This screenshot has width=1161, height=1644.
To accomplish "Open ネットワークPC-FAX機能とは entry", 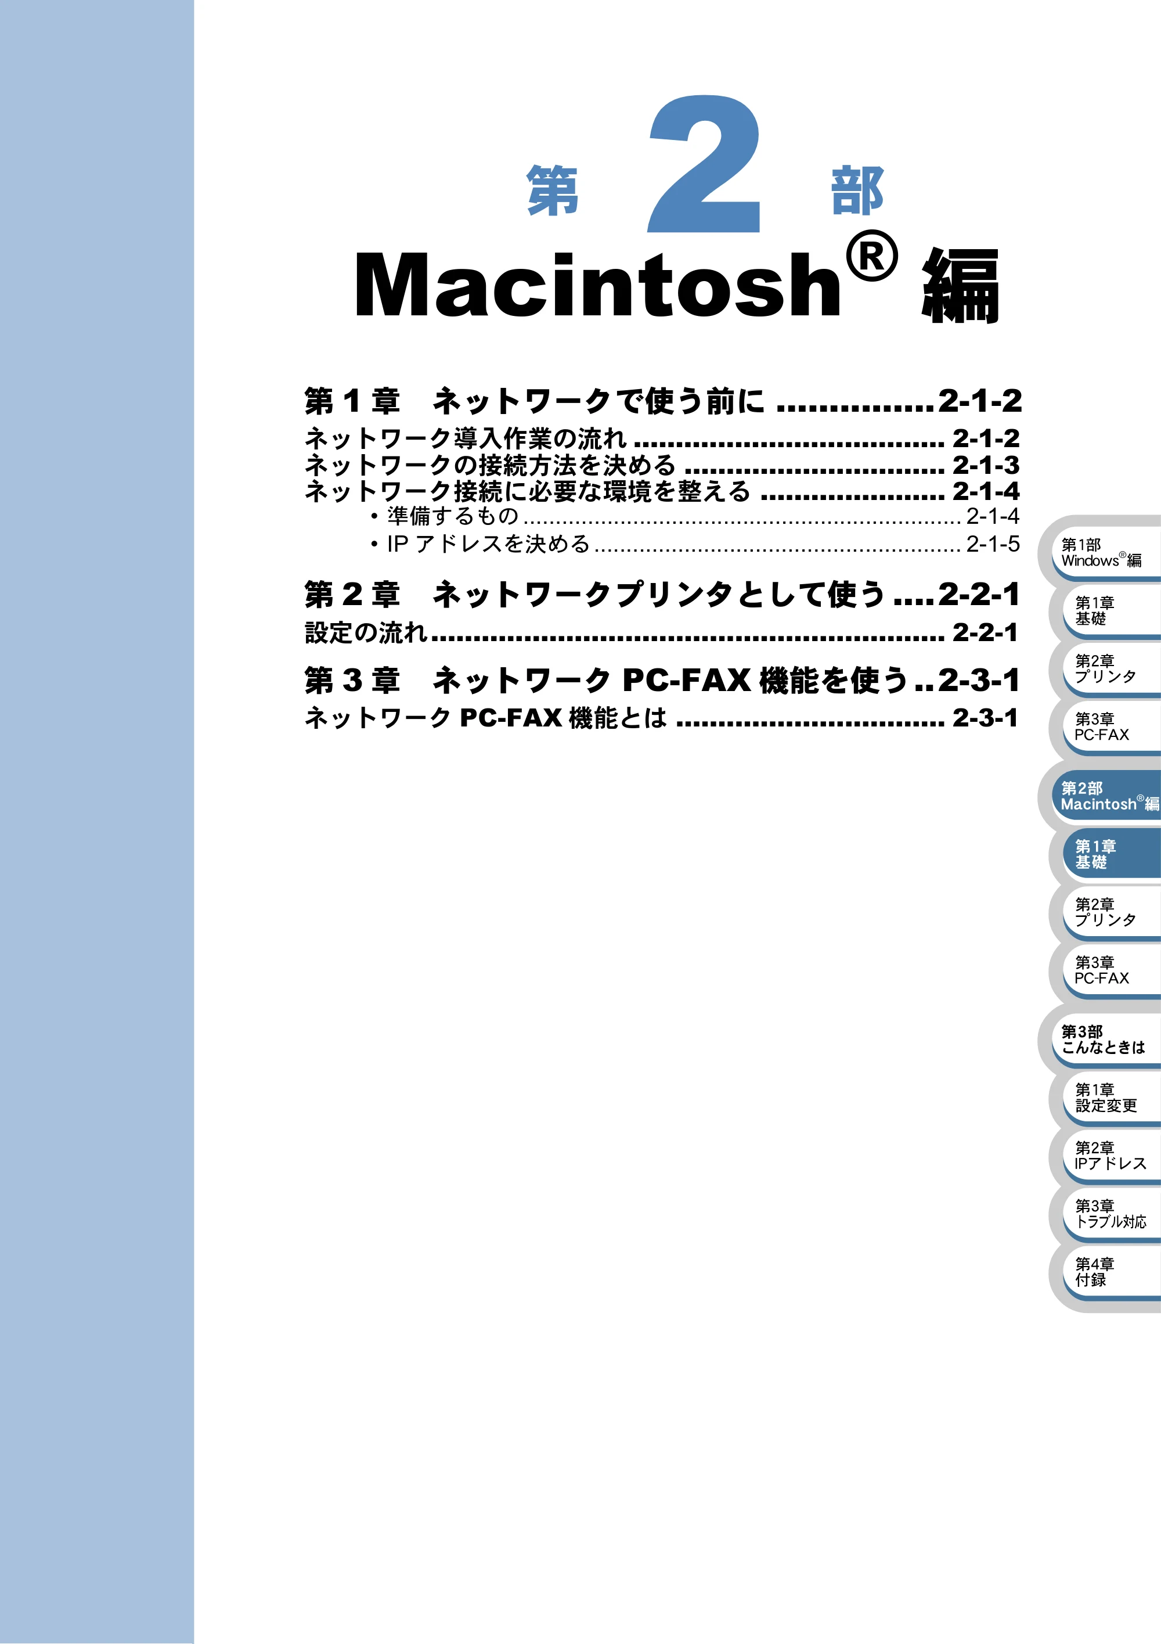I will pos(661,717).
